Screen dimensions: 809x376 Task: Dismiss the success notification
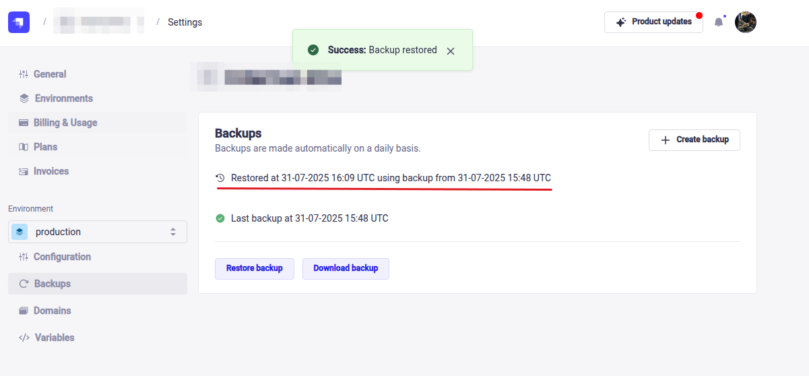451,51
